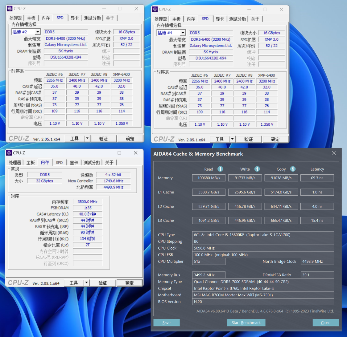Click 确定 button in slot #2 CPU-Z window
The width and height of the screenshot is (347, 337).
[130, 139]
